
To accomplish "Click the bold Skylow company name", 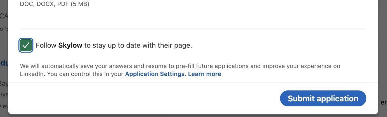I will (x=70, y=45).
